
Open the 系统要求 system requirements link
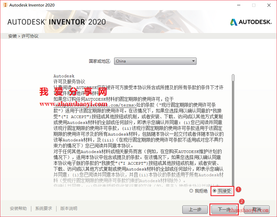tap(44, 208)
